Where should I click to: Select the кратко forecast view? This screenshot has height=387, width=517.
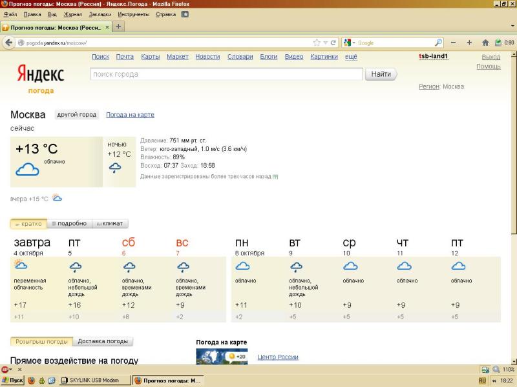click(x=28, y=224)
